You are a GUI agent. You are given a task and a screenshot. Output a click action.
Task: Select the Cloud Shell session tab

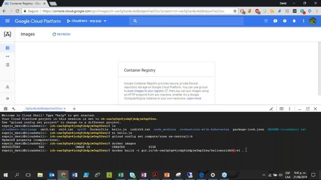(44, 108)
